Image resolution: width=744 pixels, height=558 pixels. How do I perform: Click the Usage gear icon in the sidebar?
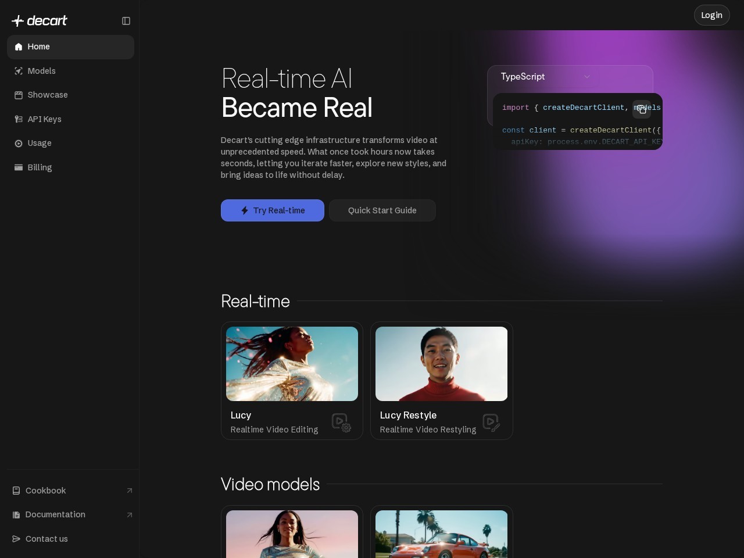click(19, 144)
